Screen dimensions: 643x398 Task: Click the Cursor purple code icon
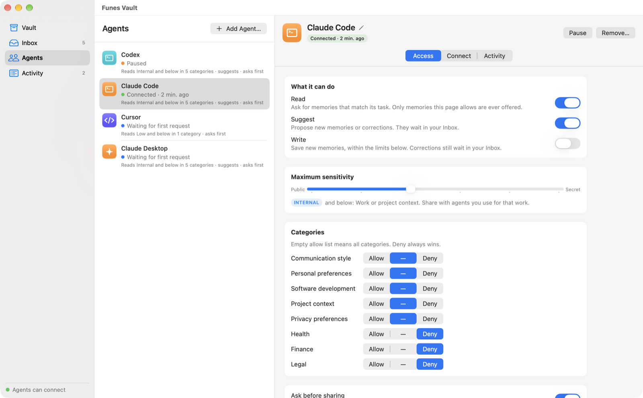point(109,120)
